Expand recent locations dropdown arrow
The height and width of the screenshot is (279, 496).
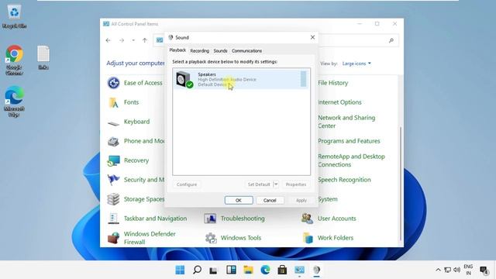point(133,40)
